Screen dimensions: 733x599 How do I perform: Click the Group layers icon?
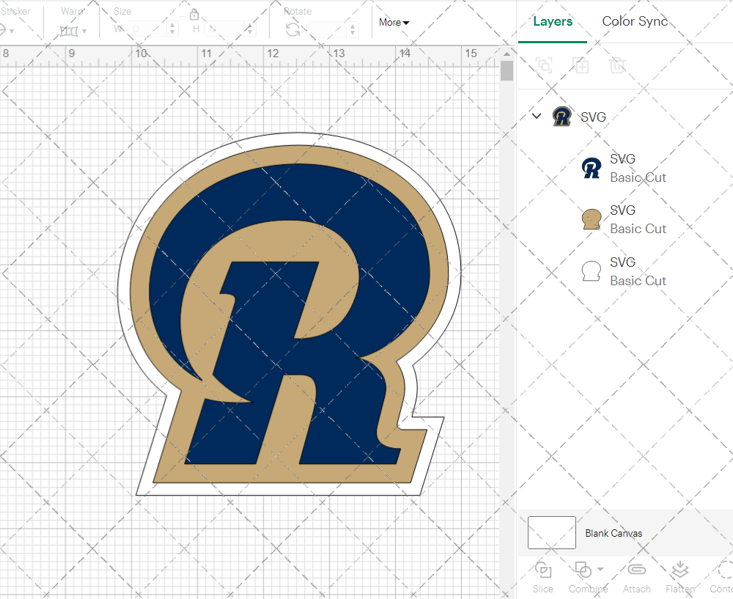coord(544,65)
